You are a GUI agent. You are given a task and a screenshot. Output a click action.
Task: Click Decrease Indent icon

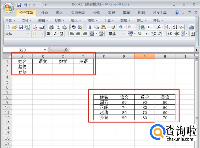coord(170,34)
